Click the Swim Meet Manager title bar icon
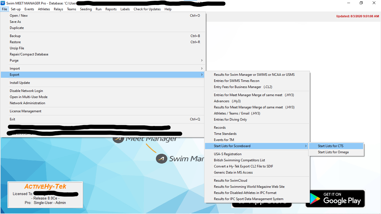The width and height of the screenshot is (381, 214). [x=3, y=3]
